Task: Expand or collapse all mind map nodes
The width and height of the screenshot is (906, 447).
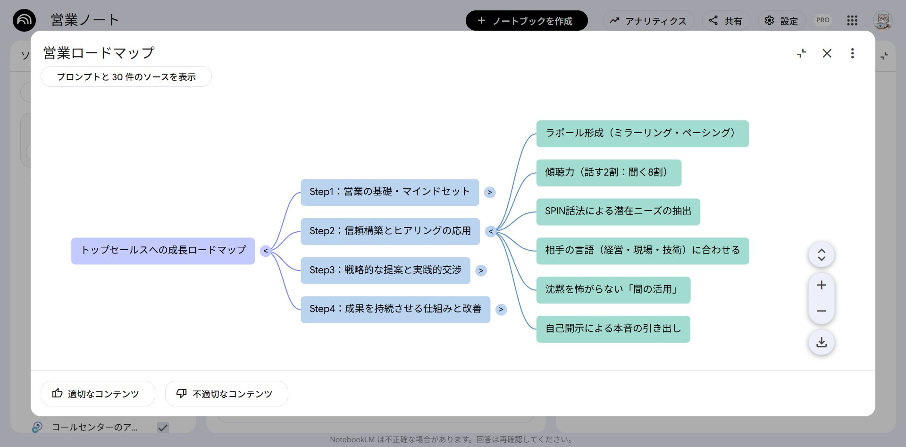Action: pos(822,255)
